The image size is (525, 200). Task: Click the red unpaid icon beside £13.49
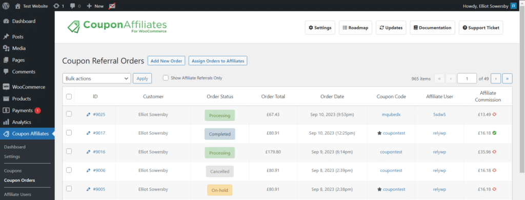tap(494, 114)
